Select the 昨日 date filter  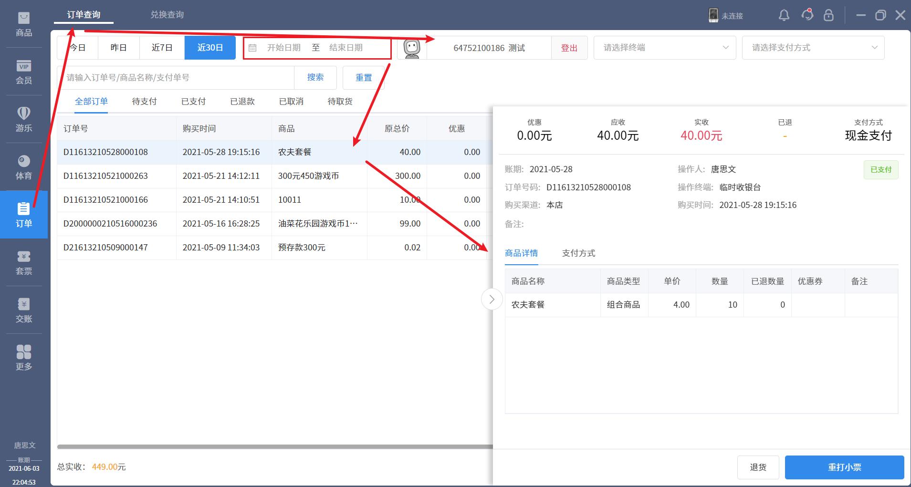click(x=119, y=48)
